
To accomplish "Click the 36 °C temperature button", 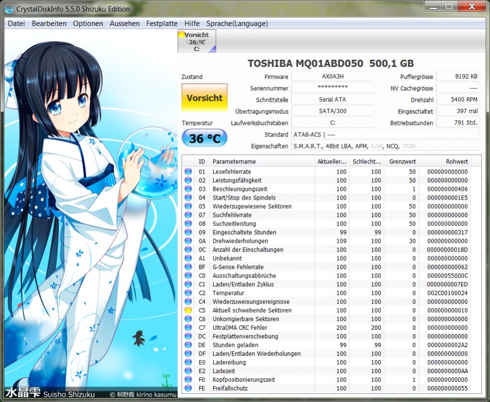I will point(204,138).
